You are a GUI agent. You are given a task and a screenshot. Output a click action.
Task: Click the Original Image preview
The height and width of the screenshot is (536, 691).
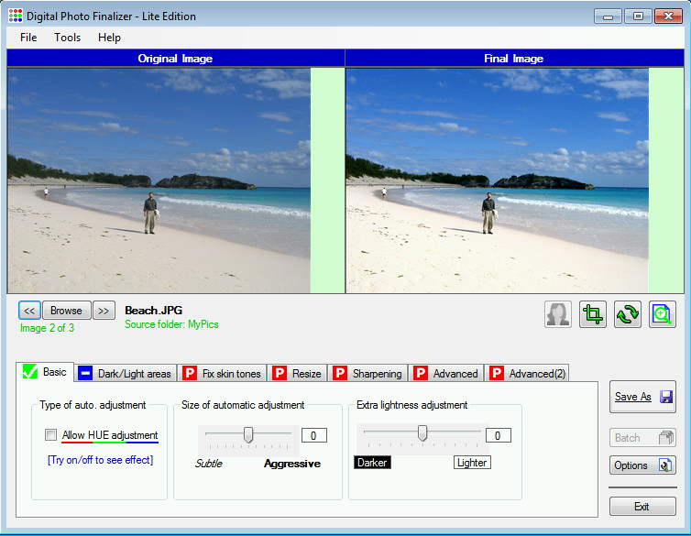pos(159,180)
